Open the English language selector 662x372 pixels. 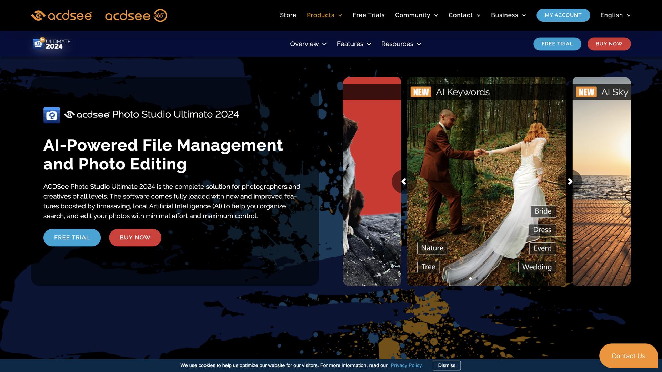(x=615, y=15)
